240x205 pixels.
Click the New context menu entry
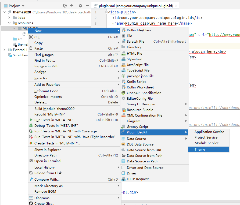(x=74, y=31)
